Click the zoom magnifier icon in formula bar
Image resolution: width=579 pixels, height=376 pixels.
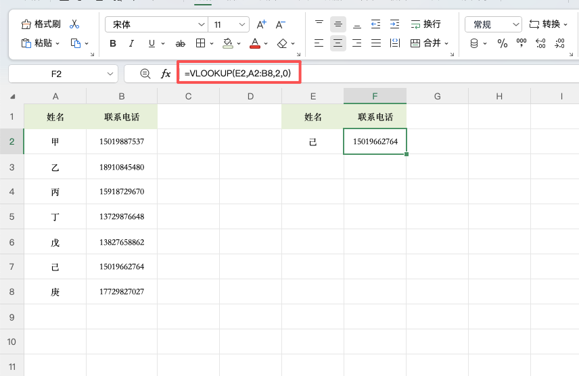tap(145, 74)
